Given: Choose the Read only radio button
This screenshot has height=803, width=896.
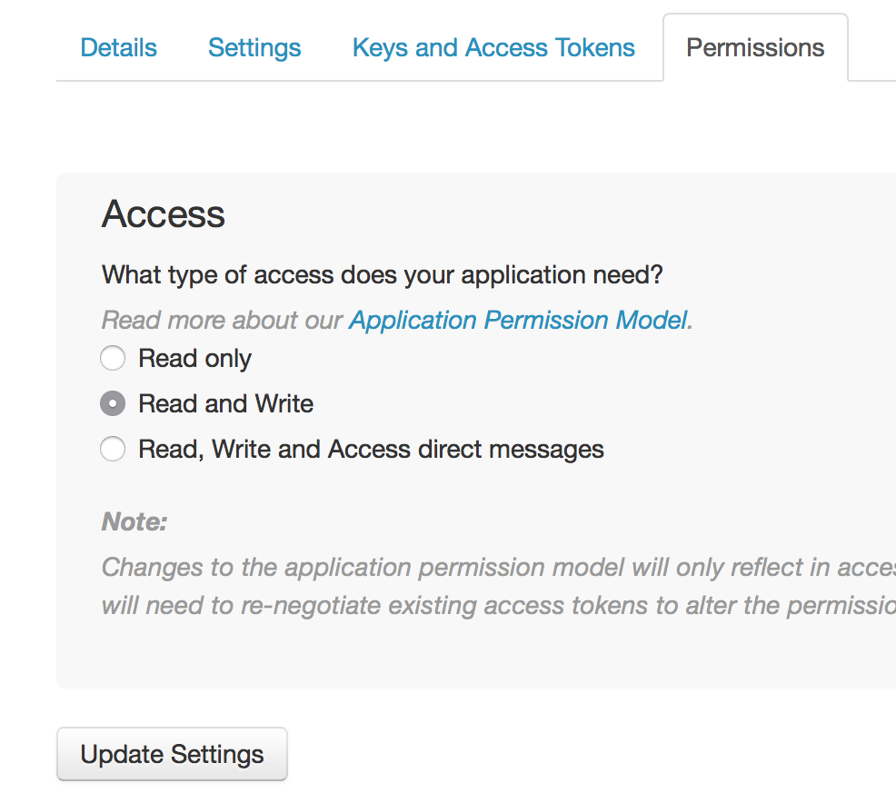Looking at the screenshot, I should click(x=113, y=358).
